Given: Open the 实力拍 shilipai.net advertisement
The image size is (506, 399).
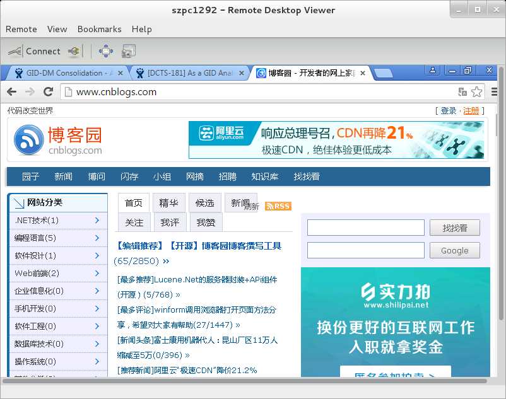Looking at the screenshot, I should pyautogui.click(x=396, y=321).
